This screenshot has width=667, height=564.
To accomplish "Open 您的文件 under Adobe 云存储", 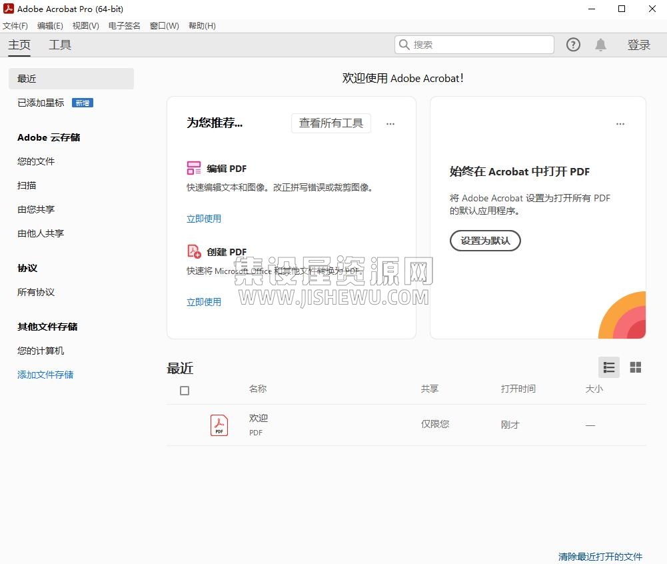I will pos(36,161).
